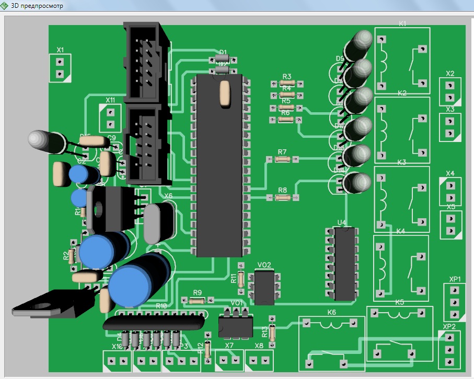The width and height of the screenshot is (474, 379).
Task: Click the K3 relay footprint
Action: coord(402,198)
